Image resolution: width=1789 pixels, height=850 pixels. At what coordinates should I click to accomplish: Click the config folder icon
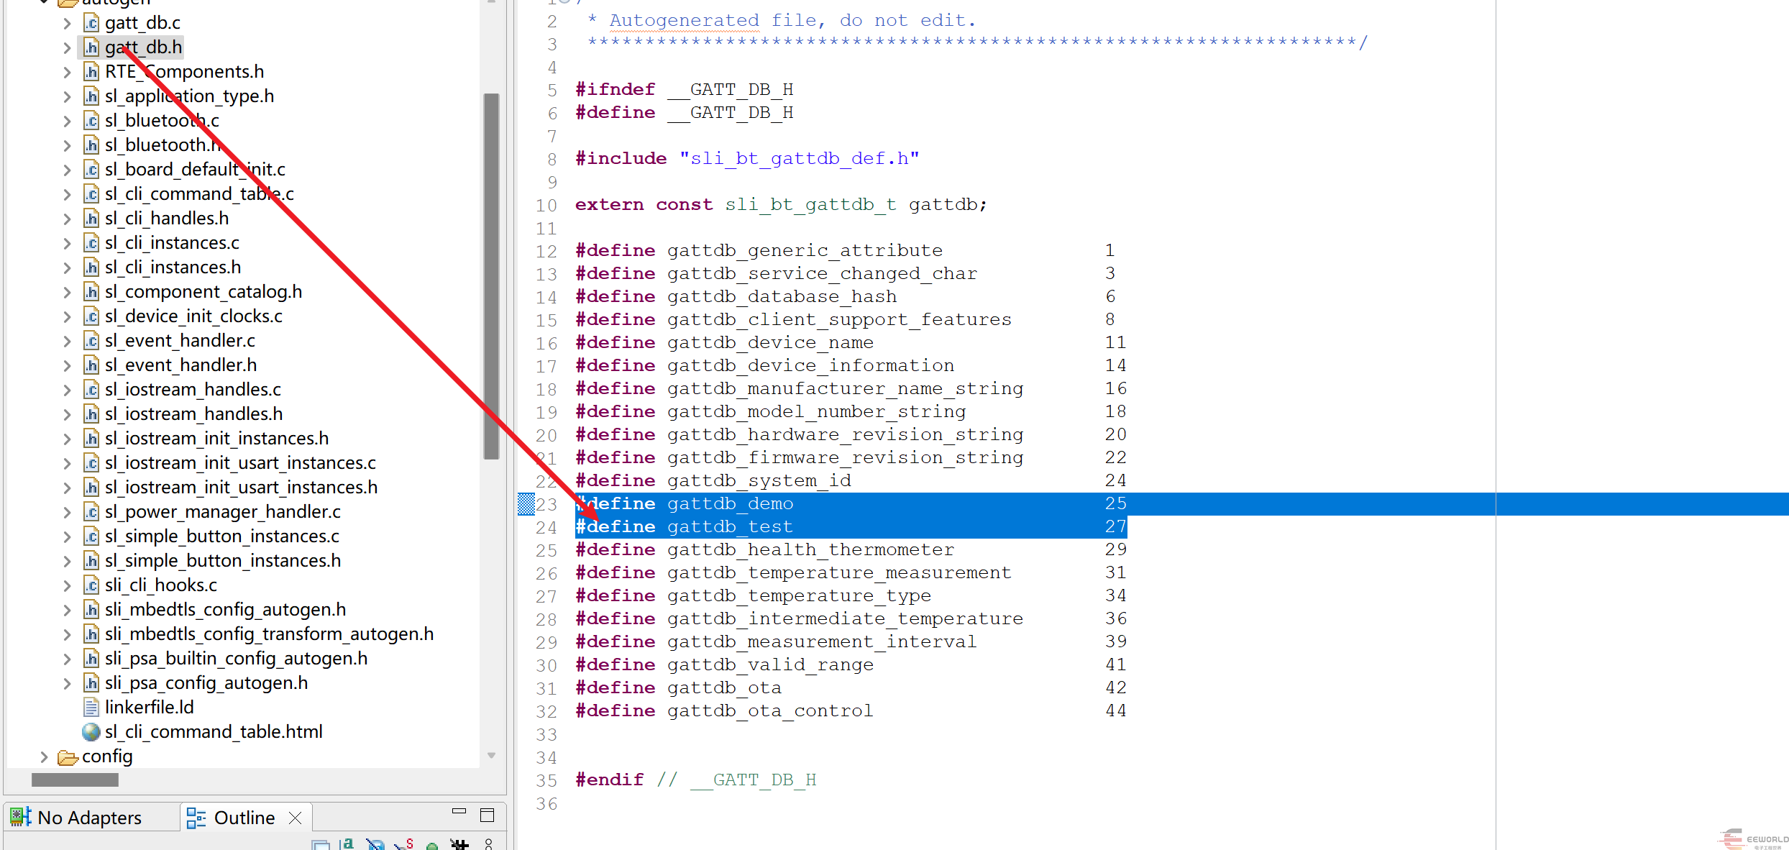click(68, 757)
